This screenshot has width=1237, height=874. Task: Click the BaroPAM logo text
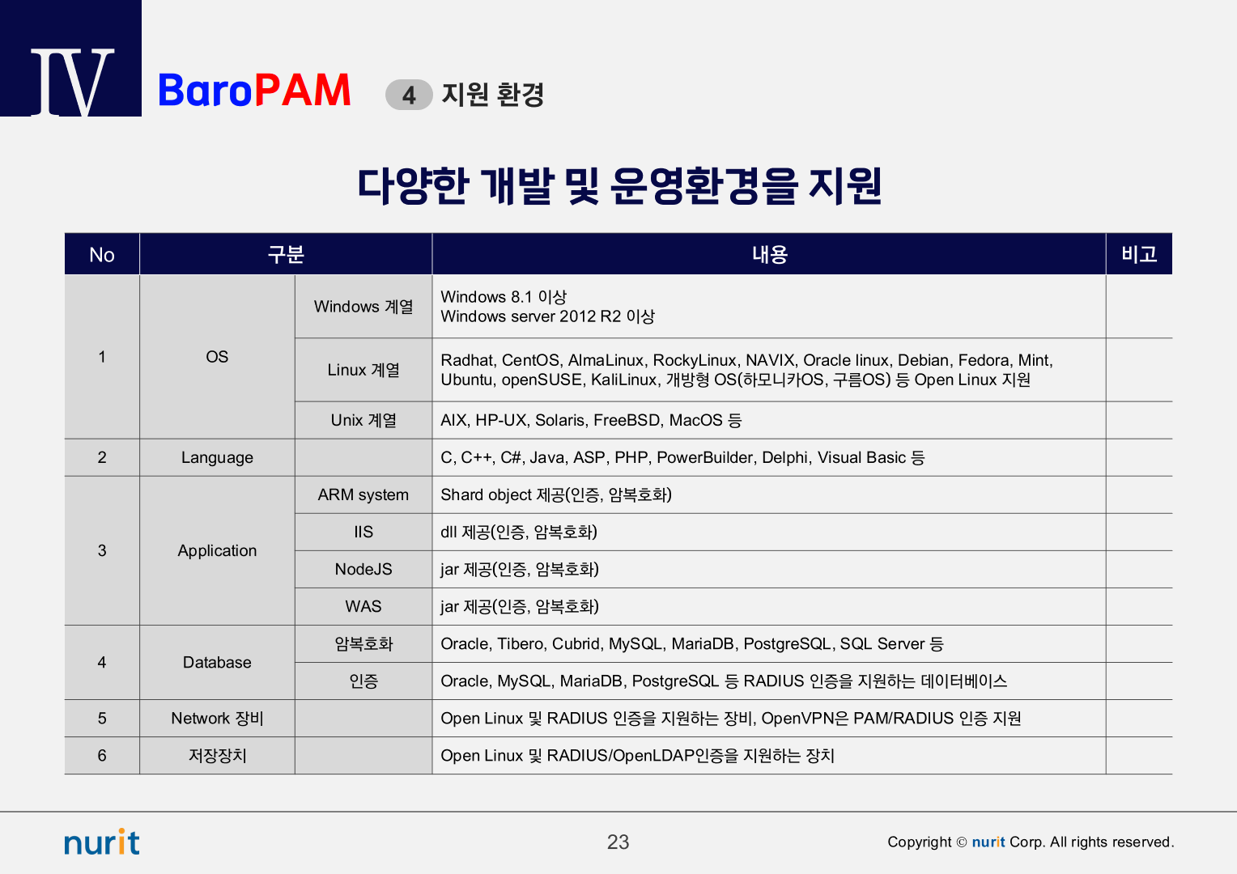click(253, 91)
